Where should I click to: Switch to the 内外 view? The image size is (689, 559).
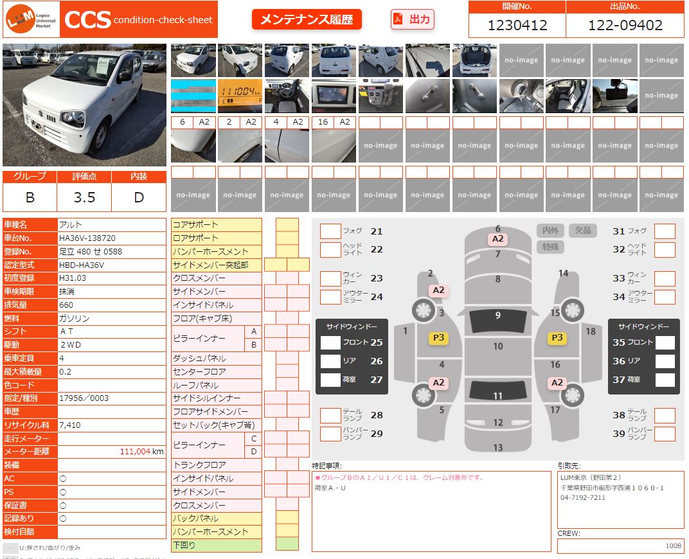pos(550,230)
